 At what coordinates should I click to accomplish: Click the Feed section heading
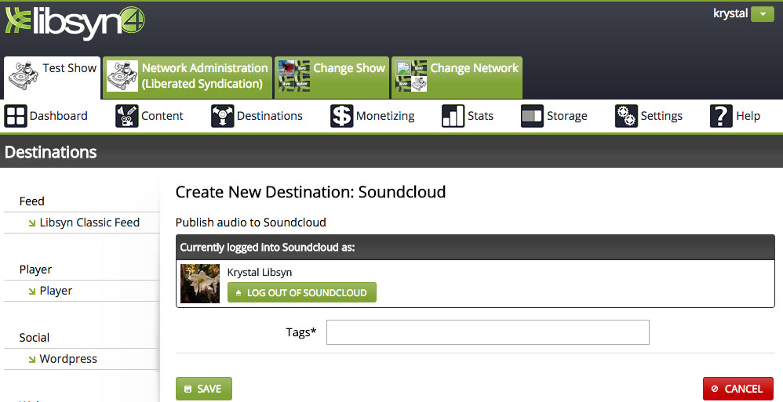32,201
